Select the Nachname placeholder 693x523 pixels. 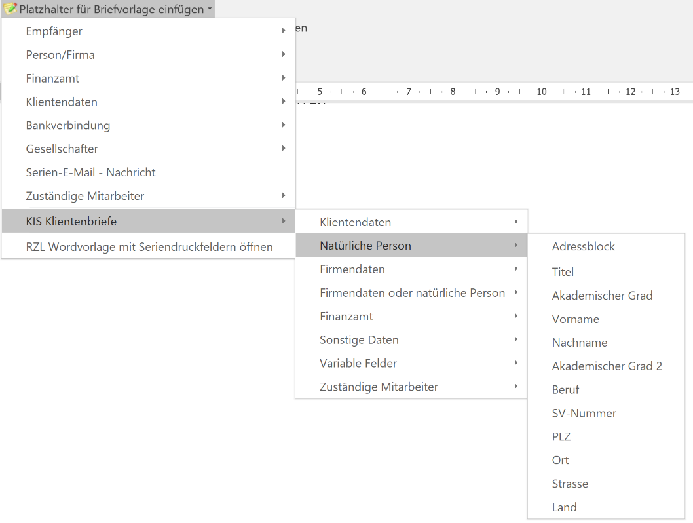580,343
